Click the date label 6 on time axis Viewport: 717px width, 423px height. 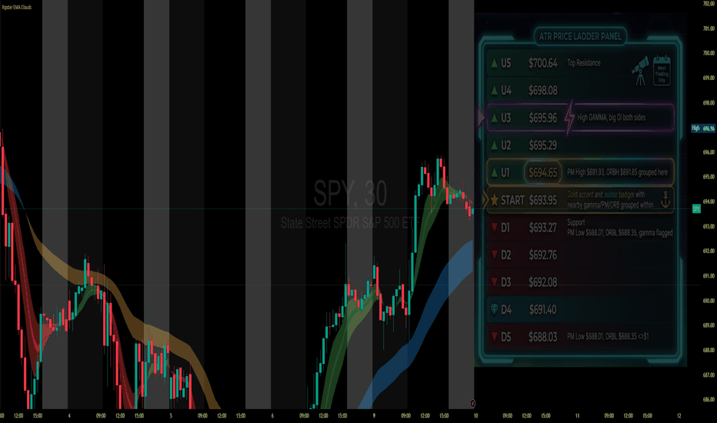click(272, 415)
